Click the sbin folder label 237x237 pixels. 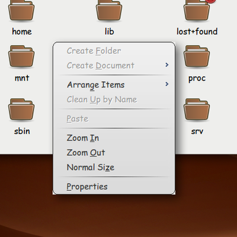coord(22,131)
